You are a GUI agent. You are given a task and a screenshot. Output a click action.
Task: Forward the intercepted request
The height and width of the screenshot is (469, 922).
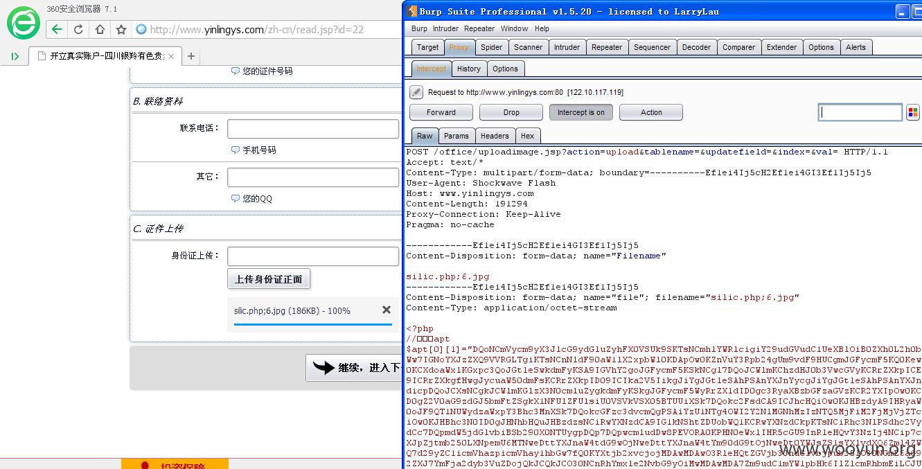click(441, 112)
